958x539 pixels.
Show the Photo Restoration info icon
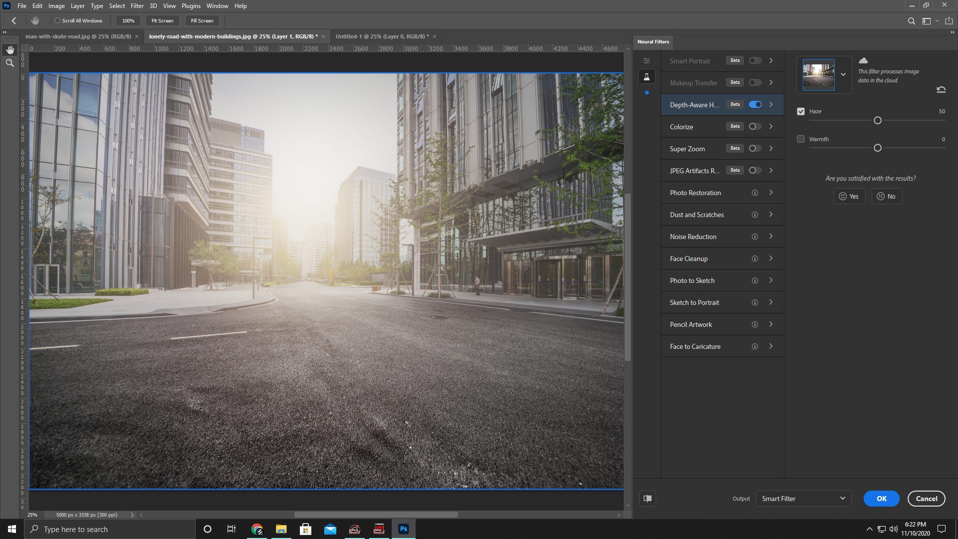pyautogui.click(x=755, y=193)
